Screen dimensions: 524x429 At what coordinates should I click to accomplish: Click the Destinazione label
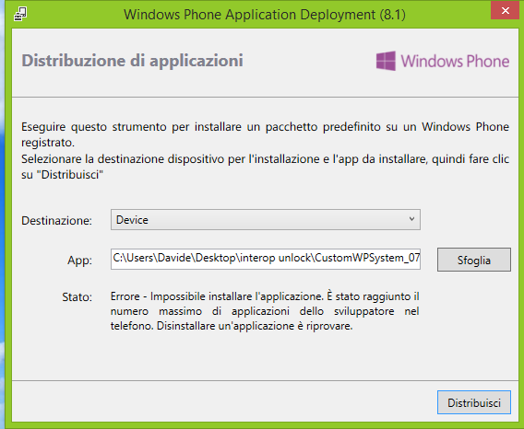click(56, 221)
